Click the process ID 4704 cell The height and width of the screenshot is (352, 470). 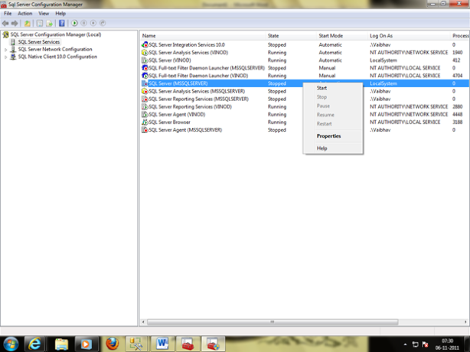(458, 76)
